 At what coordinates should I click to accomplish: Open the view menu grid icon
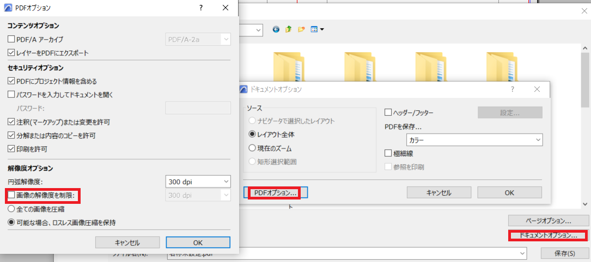(x=314, y=29)
